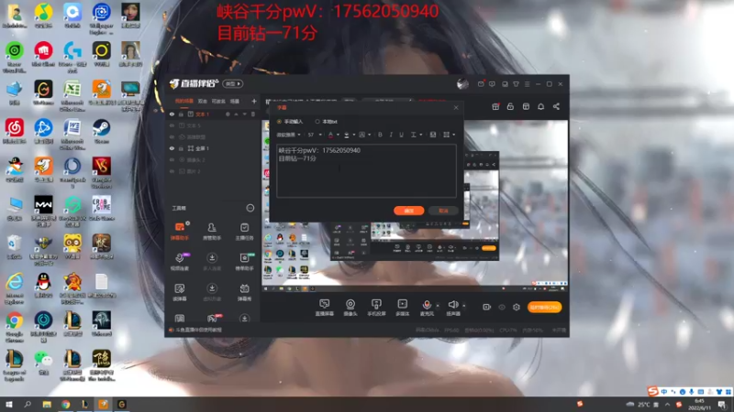Image resolution: width=734 pixels, height=412 pixels.
Task: Hide the text 1 layer eye icon
Action: click(172, 114)
